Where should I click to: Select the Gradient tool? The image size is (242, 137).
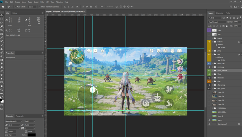2,60
